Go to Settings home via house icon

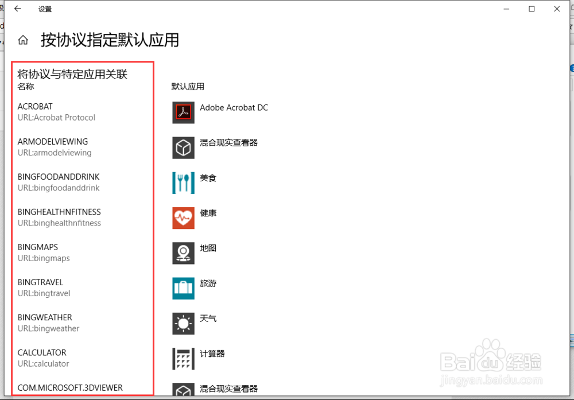click(23, 40)
